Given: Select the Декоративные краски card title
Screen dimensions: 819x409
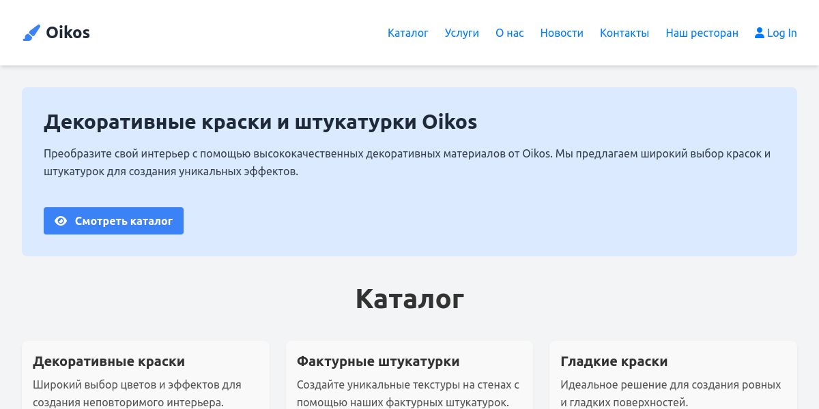Looking at the screenshot, I should coord(109,361).
